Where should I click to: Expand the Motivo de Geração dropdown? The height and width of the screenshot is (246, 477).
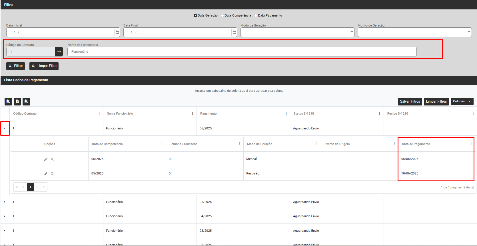tap(414, 32)
